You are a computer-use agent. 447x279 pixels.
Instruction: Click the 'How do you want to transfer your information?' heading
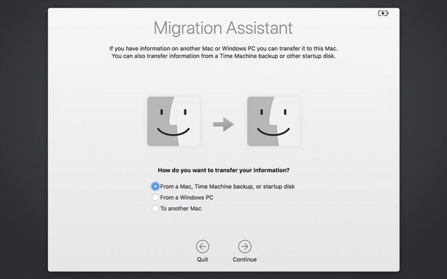click(x=223, y=170)
